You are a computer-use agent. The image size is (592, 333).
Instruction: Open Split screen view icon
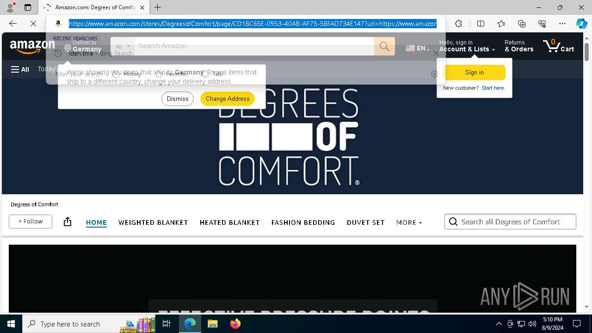coord(481,24)
